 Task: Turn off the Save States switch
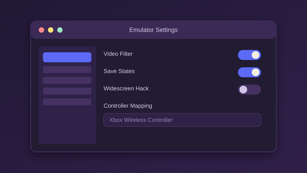(249, 72)
